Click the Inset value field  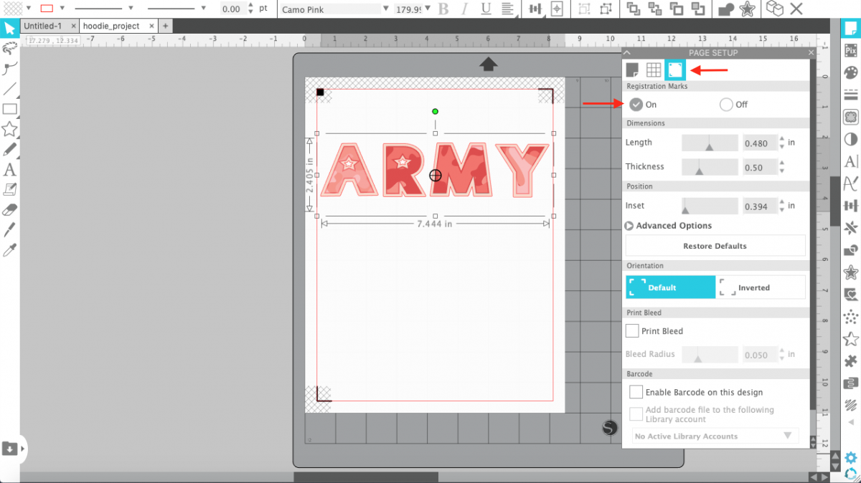(x=759, y=206)
